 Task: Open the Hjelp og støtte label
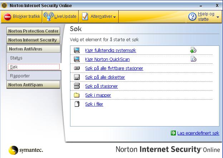click(206, 16)
